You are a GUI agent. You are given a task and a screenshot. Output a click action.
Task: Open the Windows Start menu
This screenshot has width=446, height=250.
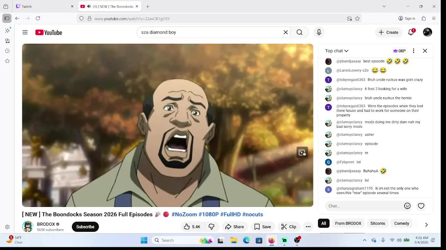coord(144,240)
